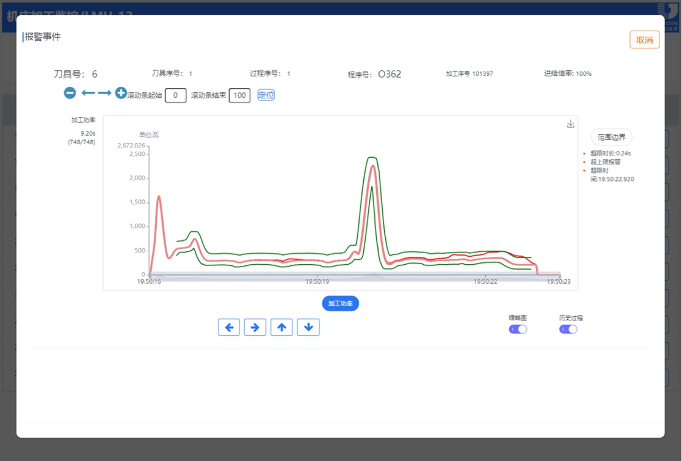Click the left arrow scroll icon

point(89,93)
